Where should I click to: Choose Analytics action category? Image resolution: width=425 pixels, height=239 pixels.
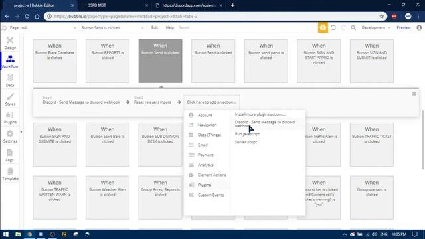click(x=207, y=165)
